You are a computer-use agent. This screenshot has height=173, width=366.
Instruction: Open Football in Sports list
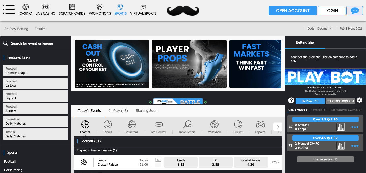[10, 162]
